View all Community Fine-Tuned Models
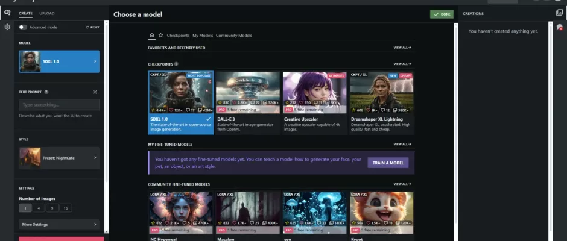The height and width of the screenshot is (241, 567). click(x=402, y=184)
